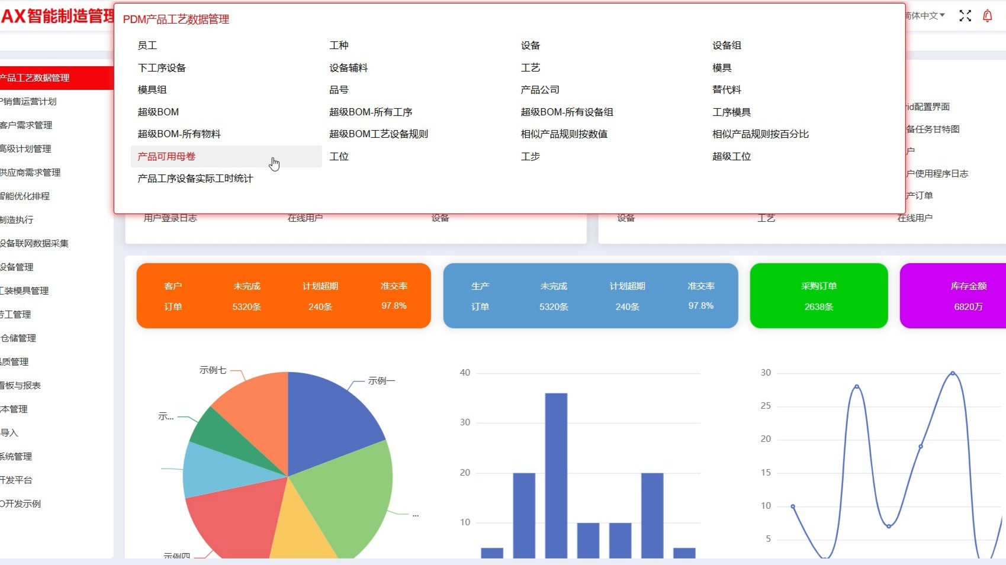
Task: Open the 工序模具 link
Action: [x=732, y=112]
